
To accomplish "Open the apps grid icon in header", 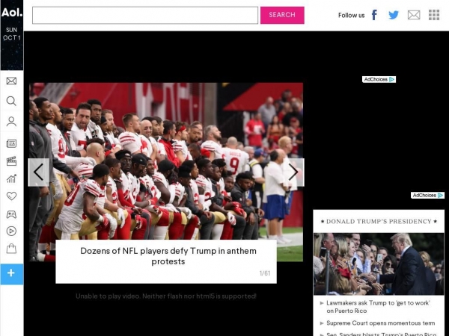I will tap(434, 15).
